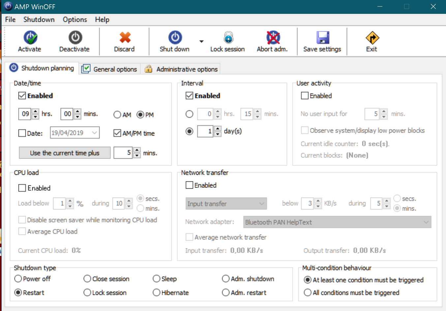Select the Hibernate shutdown type
The image size is (446, 311).
tap(157, 293)
